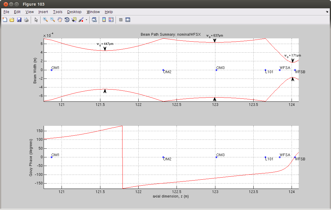Click the WFSA label in the Beam Width plot
The height and width of the screenshot is (210, 331).
[285, 68]
